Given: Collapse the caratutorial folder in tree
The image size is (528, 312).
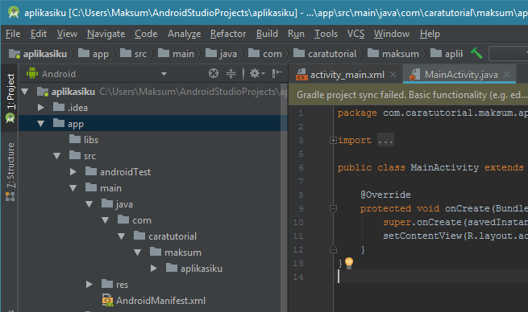Looking at the screenshot, I should (122, 236).
